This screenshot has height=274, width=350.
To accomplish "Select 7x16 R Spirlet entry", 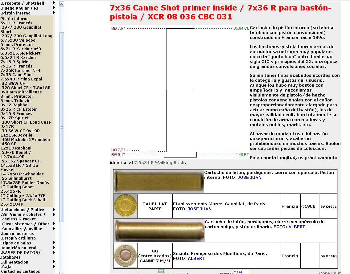I will [x=15, y=62].
